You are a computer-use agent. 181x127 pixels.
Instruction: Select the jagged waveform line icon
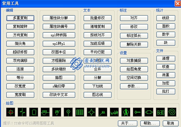coord(114,112)
